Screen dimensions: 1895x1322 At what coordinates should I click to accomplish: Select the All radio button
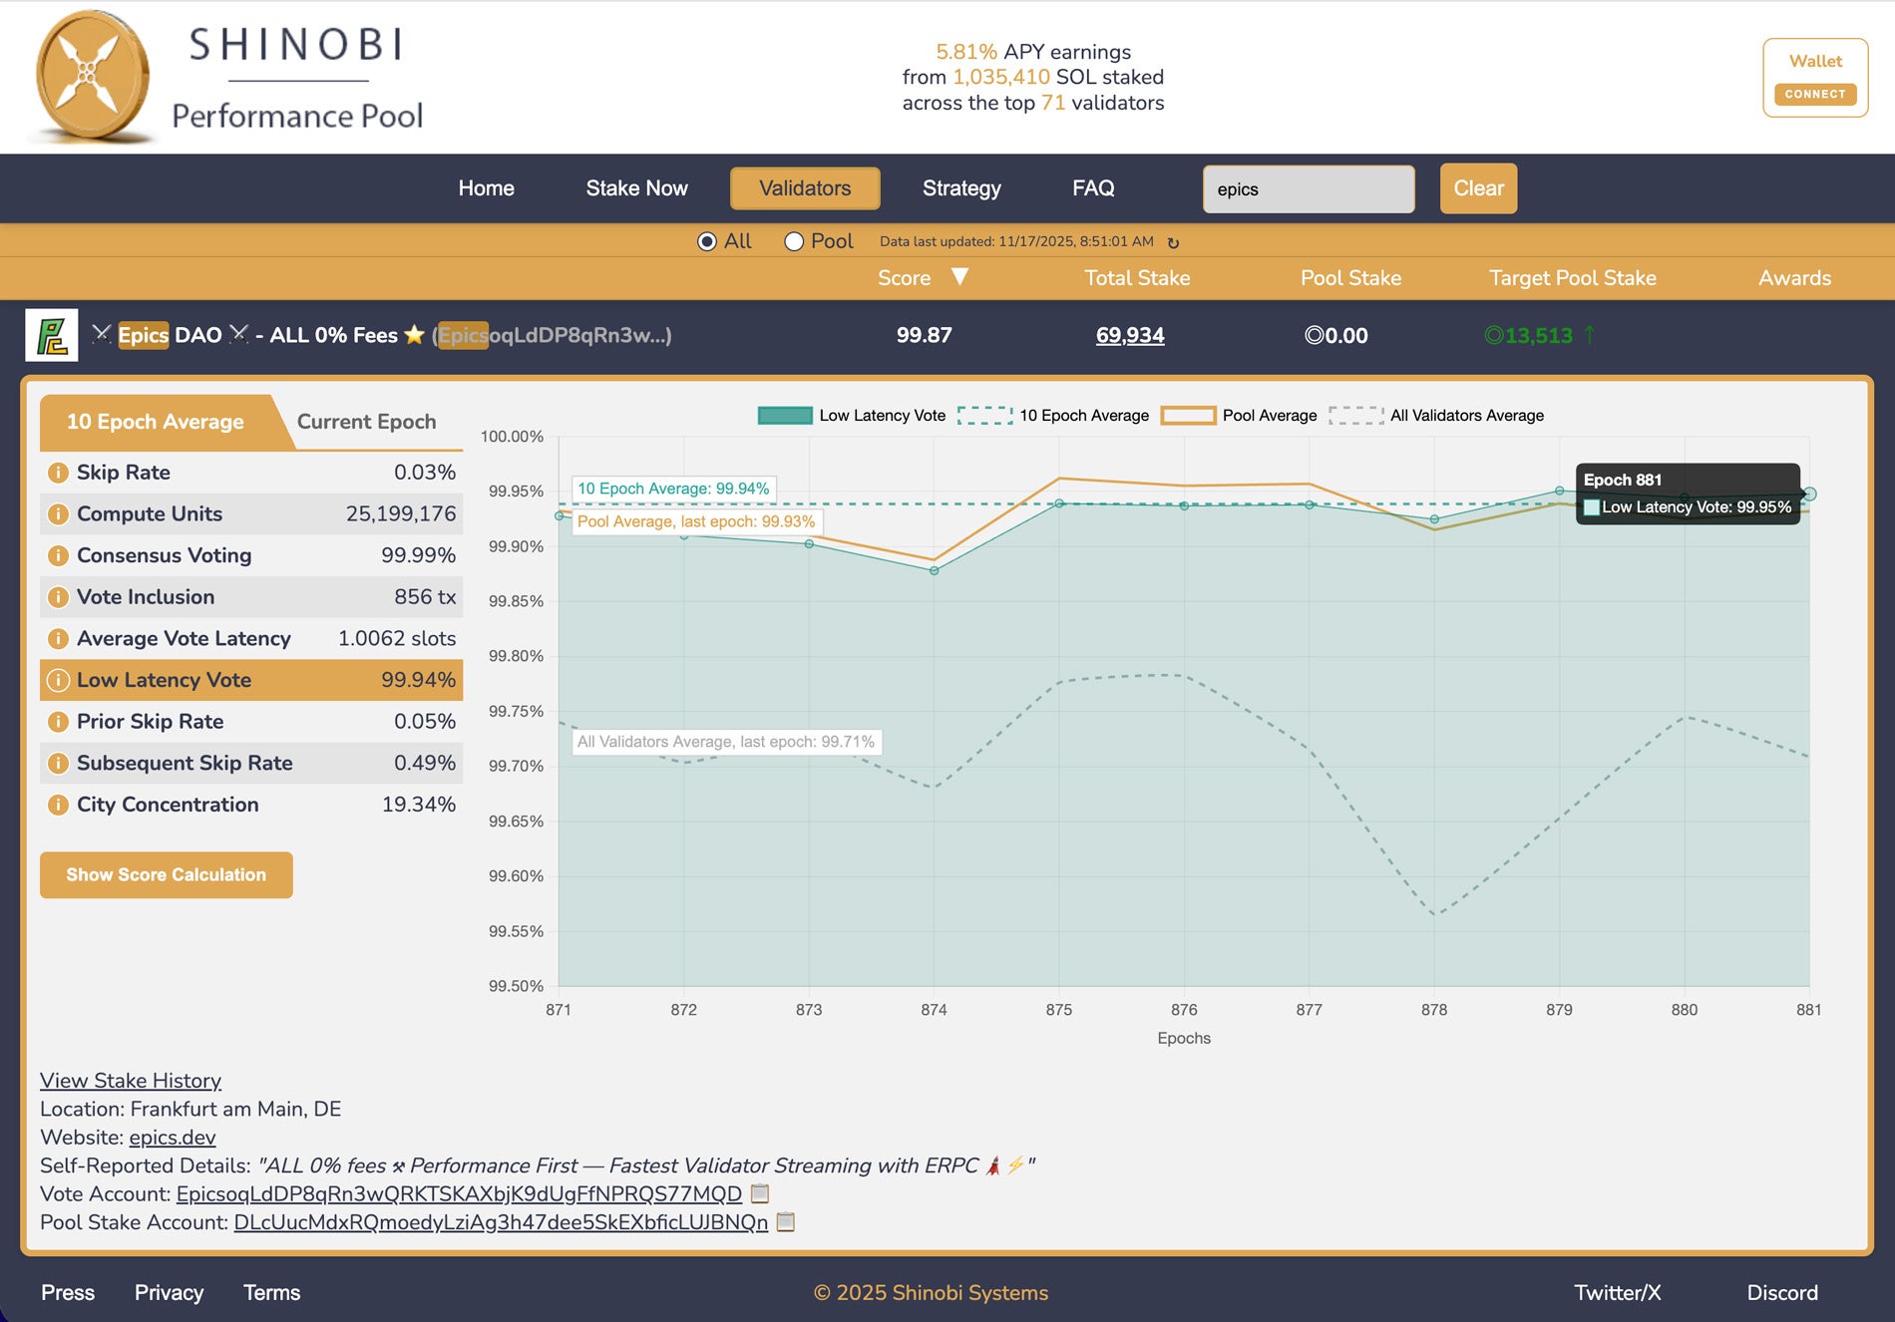[707, 241]
